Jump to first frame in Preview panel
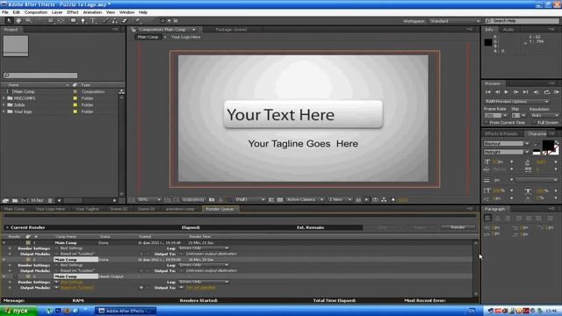 [x=488, y=92]
